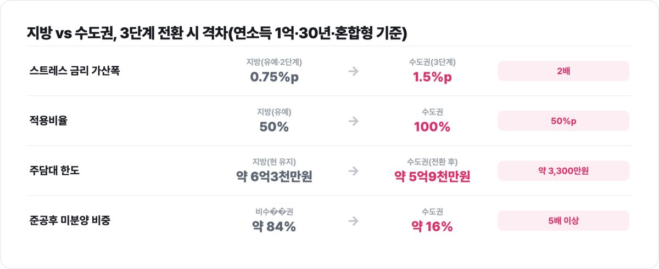Click the 약 3,300만원 badge
659x269 pixels.
(x=563, y=171)
